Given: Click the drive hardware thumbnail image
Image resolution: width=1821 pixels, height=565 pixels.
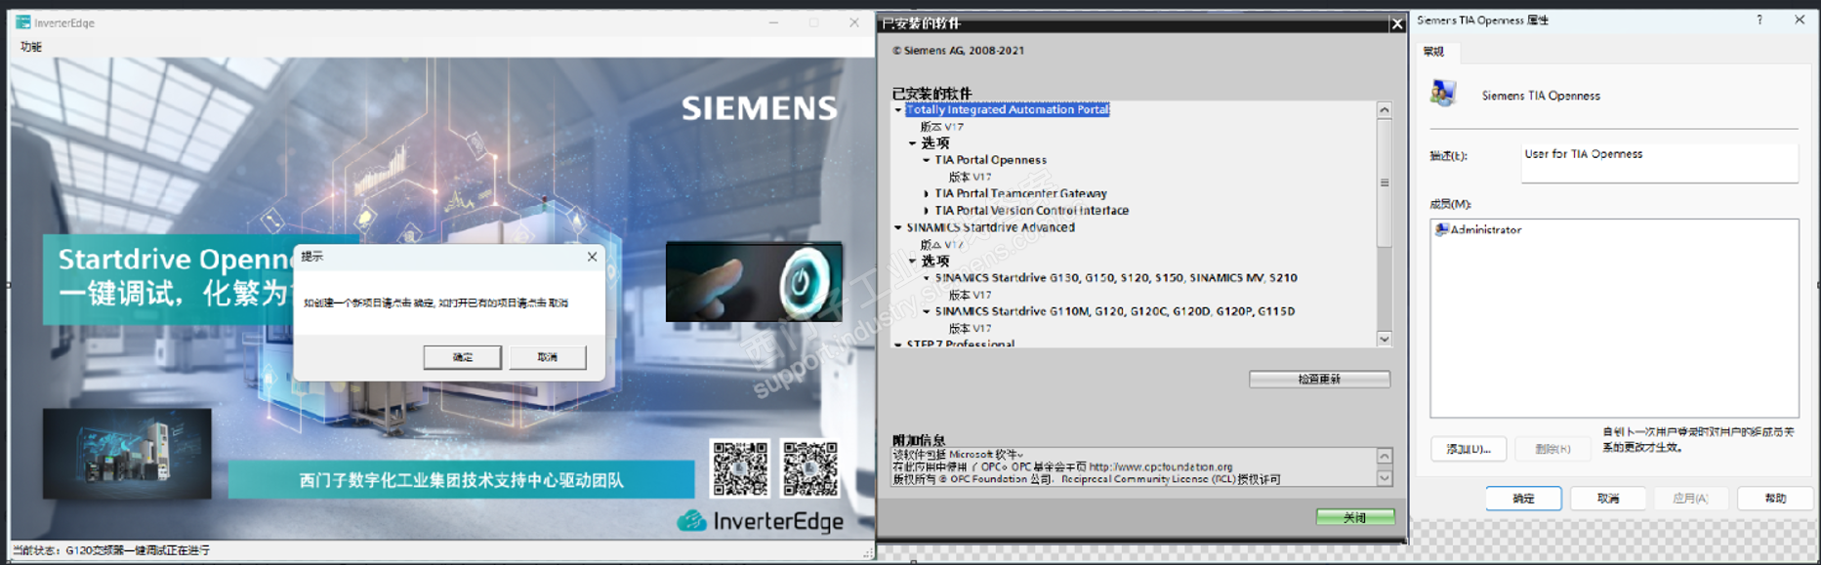Looking at the screenshot, I should pyautogui.click(x=127, y=454).
